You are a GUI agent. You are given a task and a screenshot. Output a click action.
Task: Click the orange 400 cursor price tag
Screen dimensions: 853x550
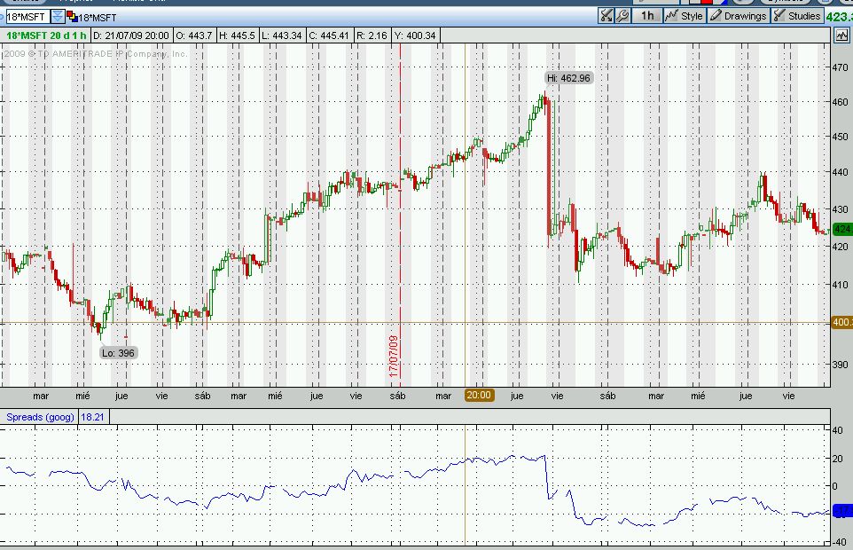842,322
